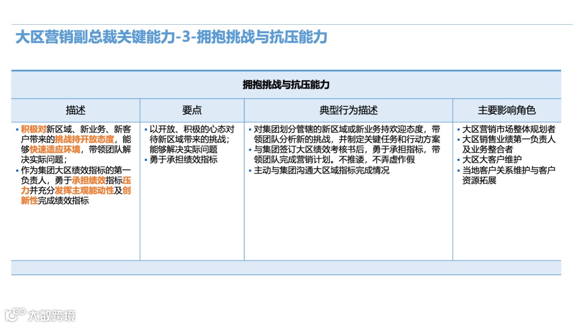The image size is (581, 326).
Task: Click the orange text 积极对
Action: pos(33,129)
